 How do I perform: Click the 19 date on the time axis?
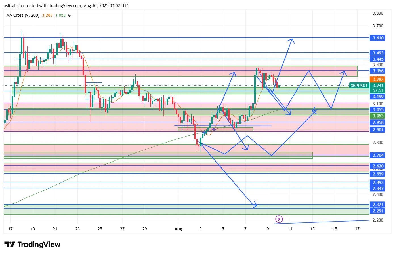(33, 229)
